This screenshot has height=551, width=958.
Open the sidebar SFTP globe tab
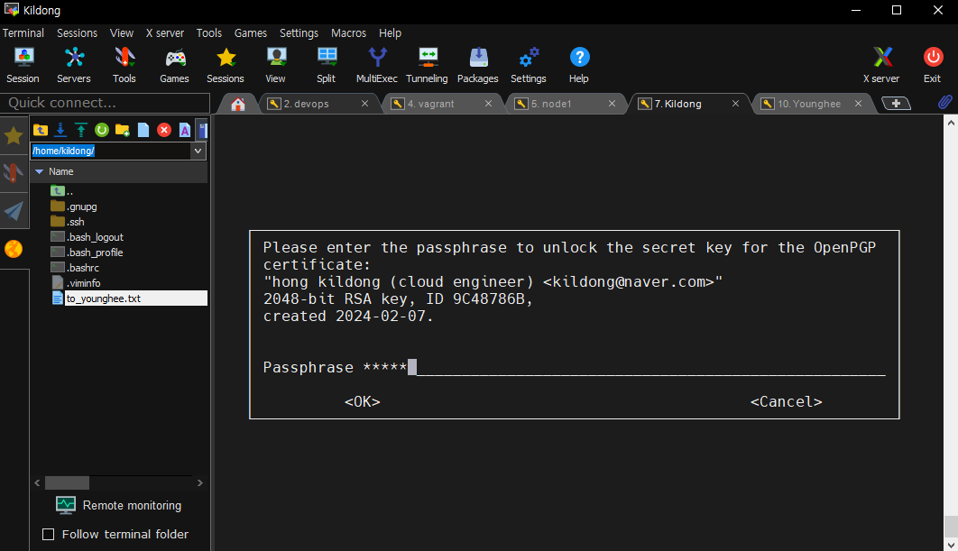tap(14, 249)
